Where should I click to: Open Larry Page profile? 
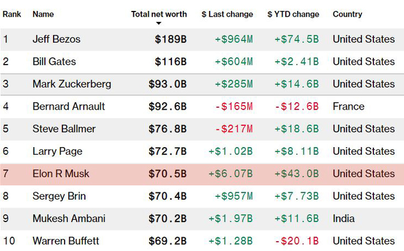pyautogui.click(x=57, y=151)
